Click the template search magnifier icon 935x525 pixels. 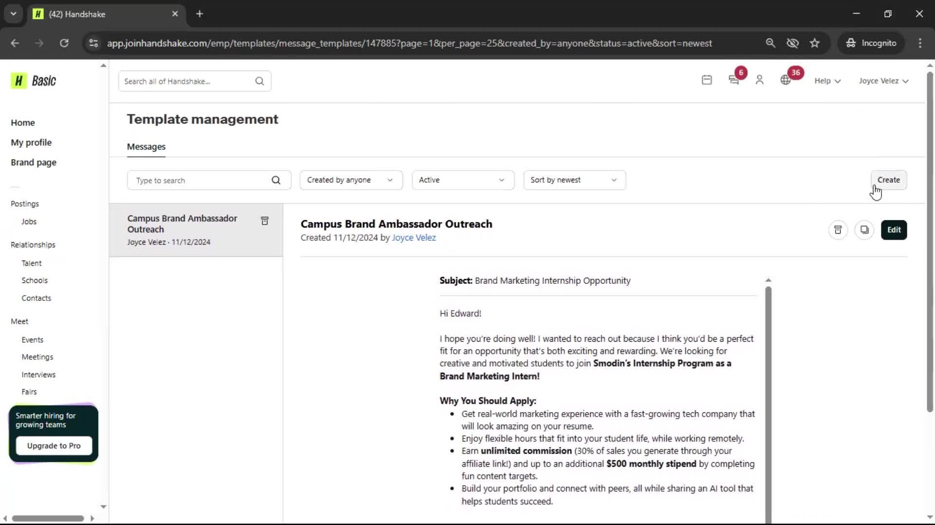pyautogui.click(x=276, y=180)
